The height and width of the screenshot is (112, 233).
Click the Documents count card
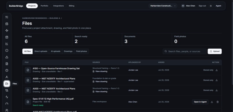point(147,39)
